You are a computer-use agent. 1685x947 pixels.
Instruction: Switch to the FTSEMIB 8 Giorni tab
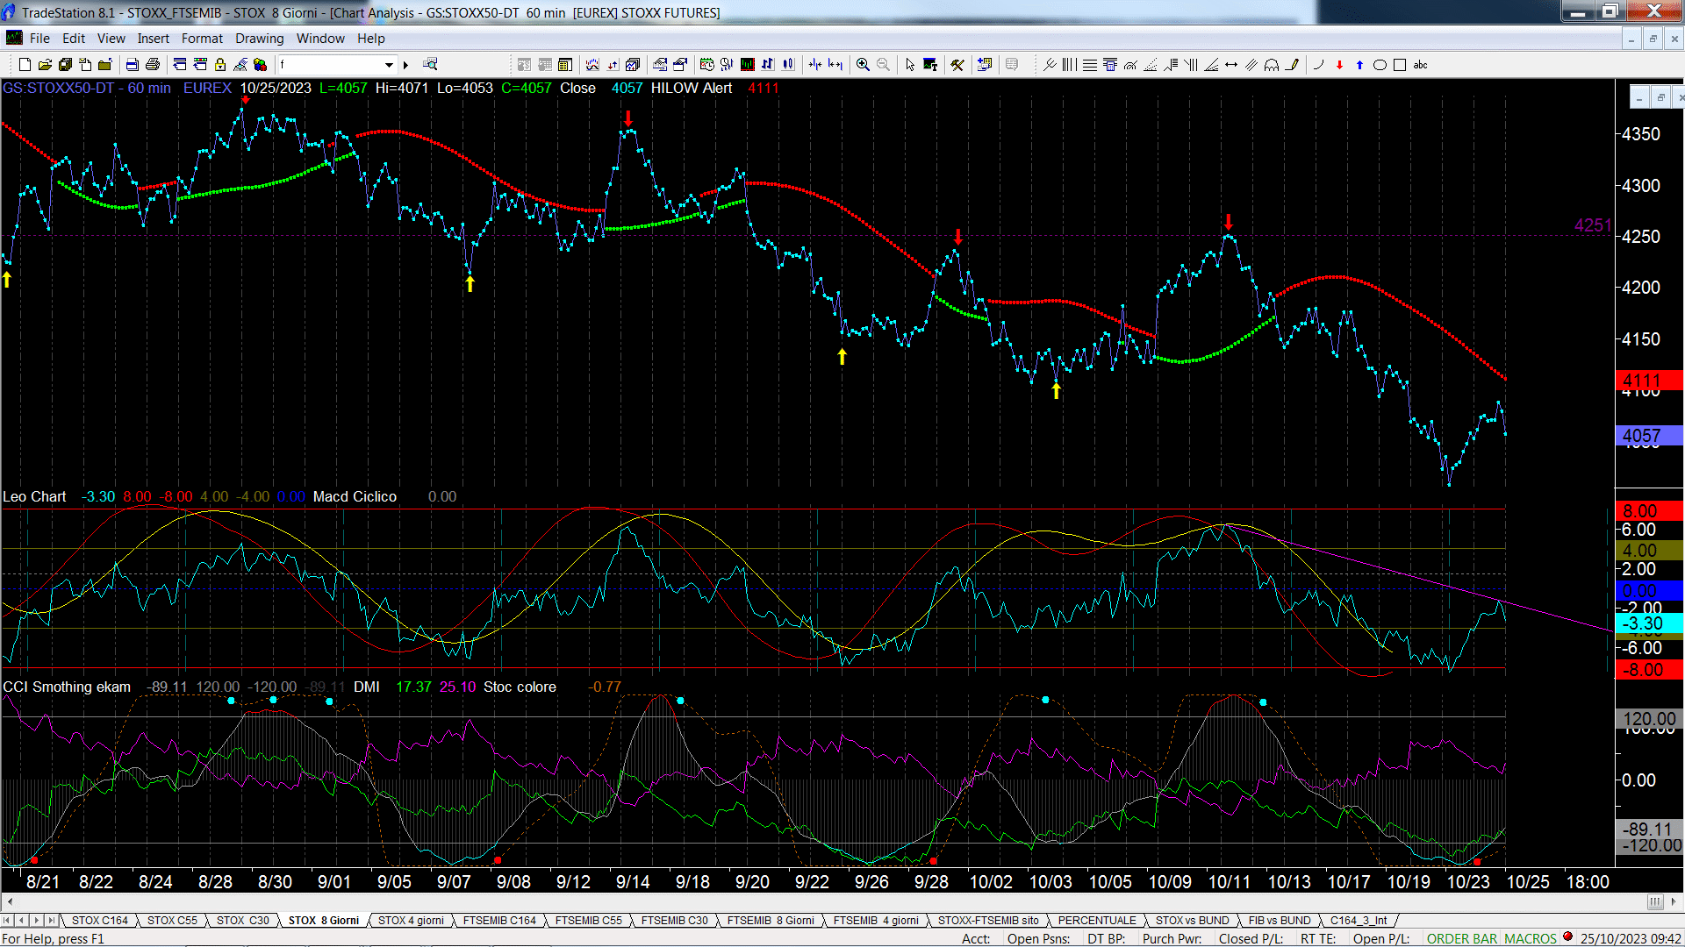point(771,921)
